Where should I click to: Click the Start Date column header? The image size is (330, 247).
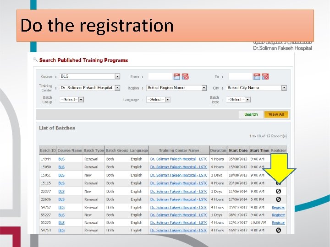pos(238,150)
